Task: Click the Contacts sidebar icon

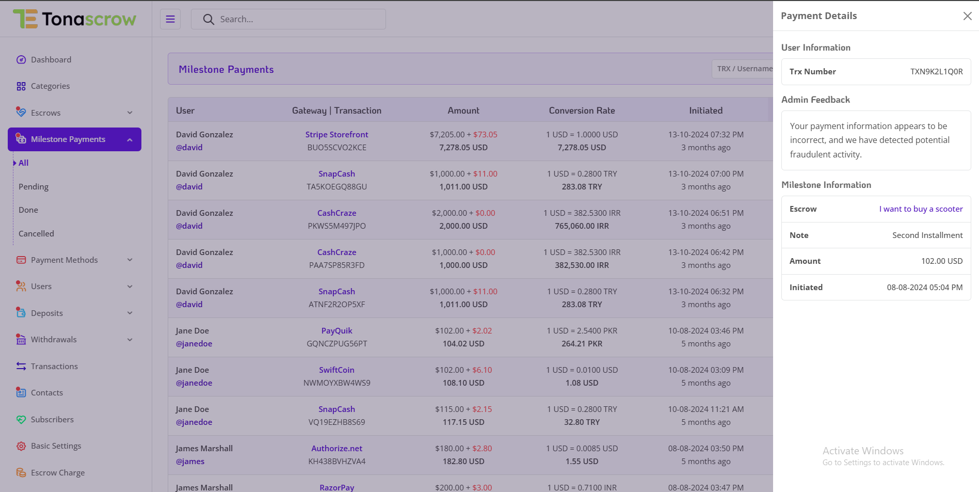Action: (21, 393)
